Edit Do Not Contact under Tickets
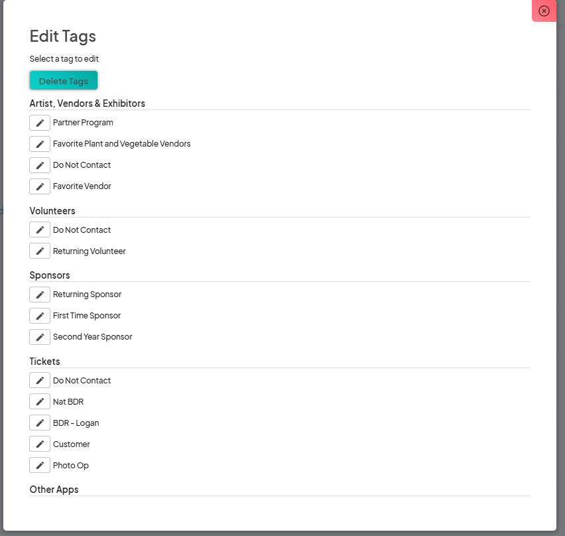Image resolution: width=565 pixels, height=536 pixels. (x=39, y=380)
